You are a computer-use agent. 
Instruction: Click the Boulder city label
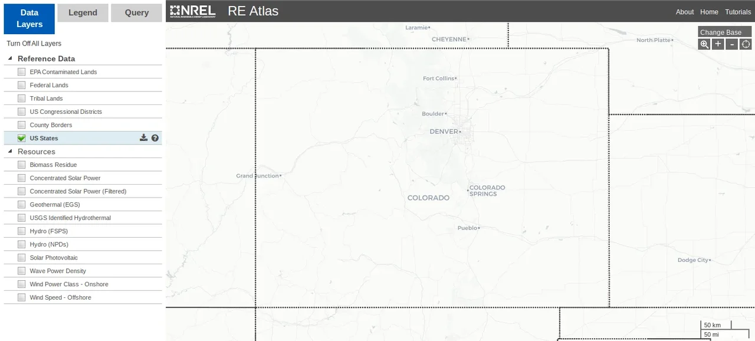point(433,114)
